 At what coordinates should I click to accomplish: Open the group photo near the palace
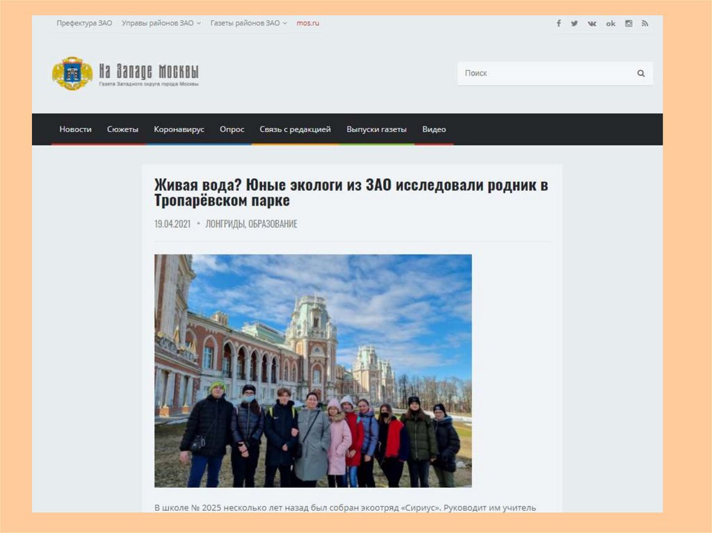point(313,371)
